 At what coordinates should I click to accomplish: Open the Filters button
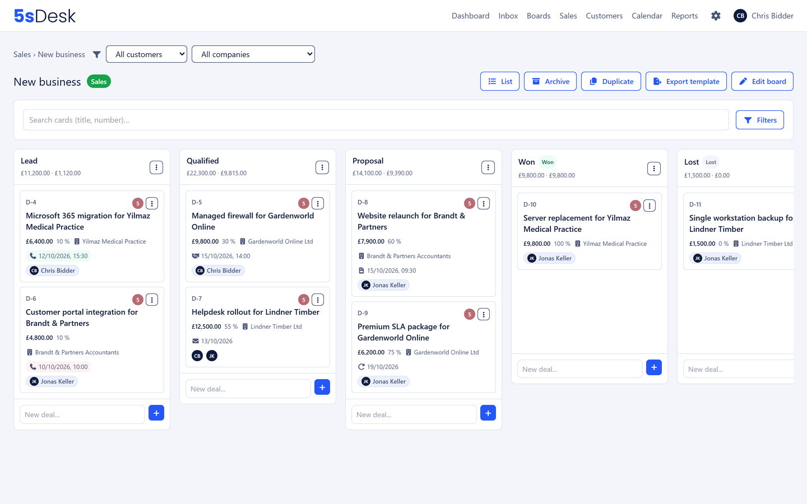click(760, 120)
